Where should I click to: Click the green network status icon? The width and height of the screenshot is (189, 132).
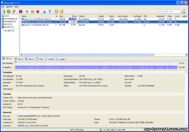tap(101, 130)
